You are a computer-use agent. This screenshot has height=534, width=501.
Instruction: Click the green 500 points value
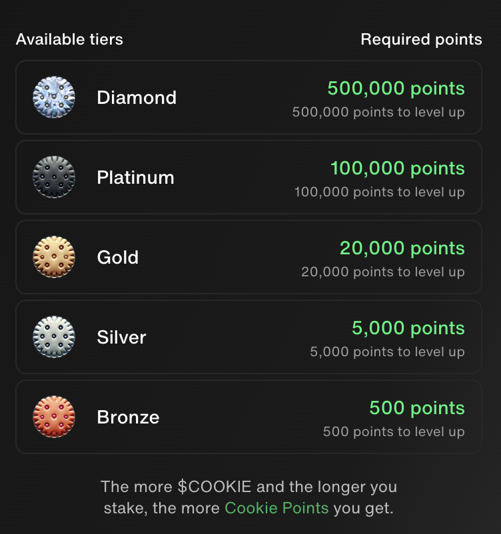[x=417, y=408]
